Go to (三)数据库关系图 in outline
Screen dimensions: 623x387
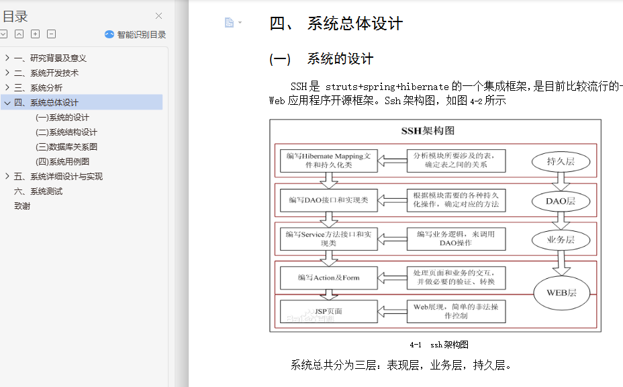[x=66, y=146]
